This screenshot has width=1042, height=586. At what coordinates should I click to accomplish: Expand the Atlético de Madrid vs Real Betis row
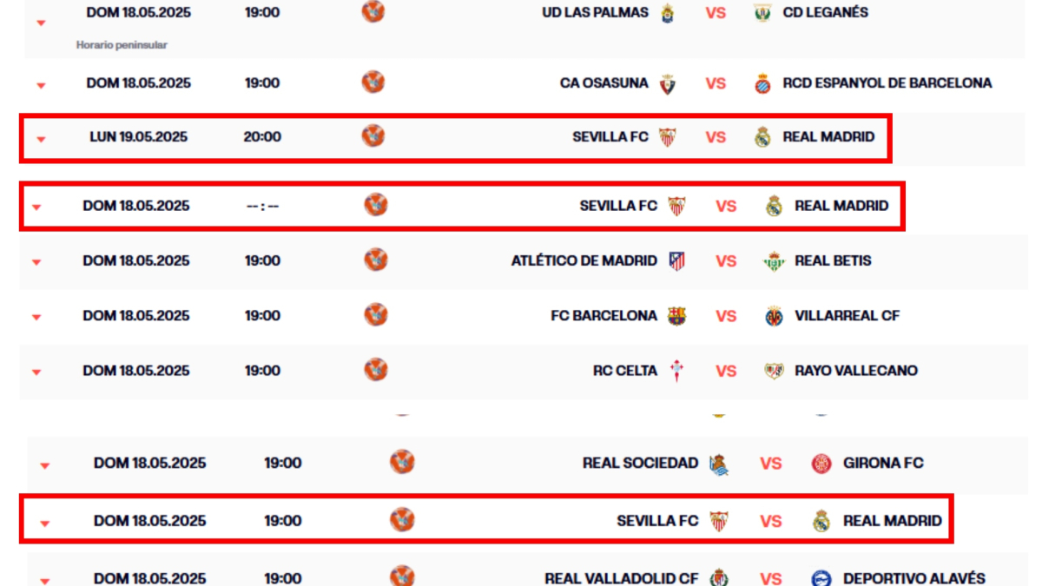(x=36, y=262)
